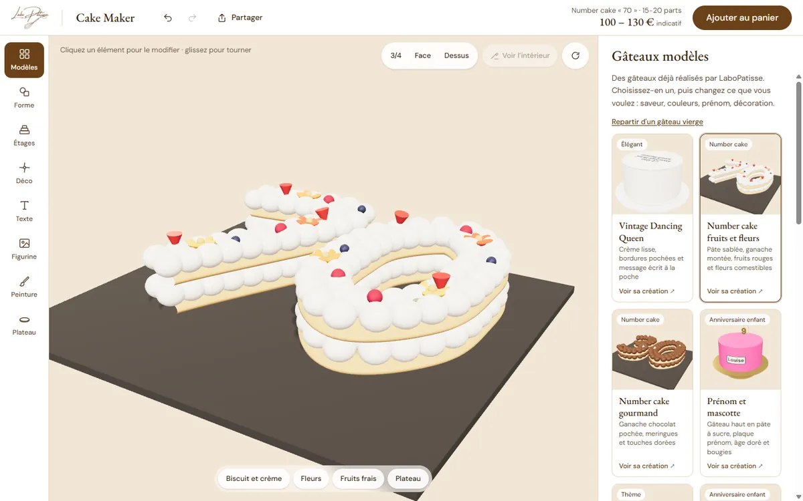The width and height of the screenshot is (803, 501).
Task: Click the Cake Maker title
Action: click(x=105, y=18)
